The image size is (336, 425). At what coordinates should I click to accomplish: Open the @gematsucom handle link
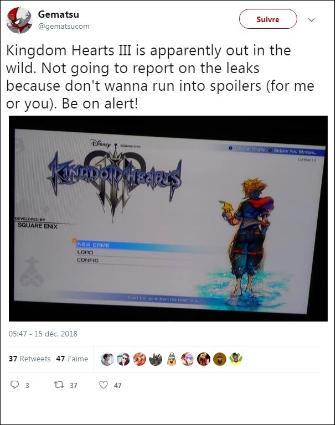[x=64, y=27]
